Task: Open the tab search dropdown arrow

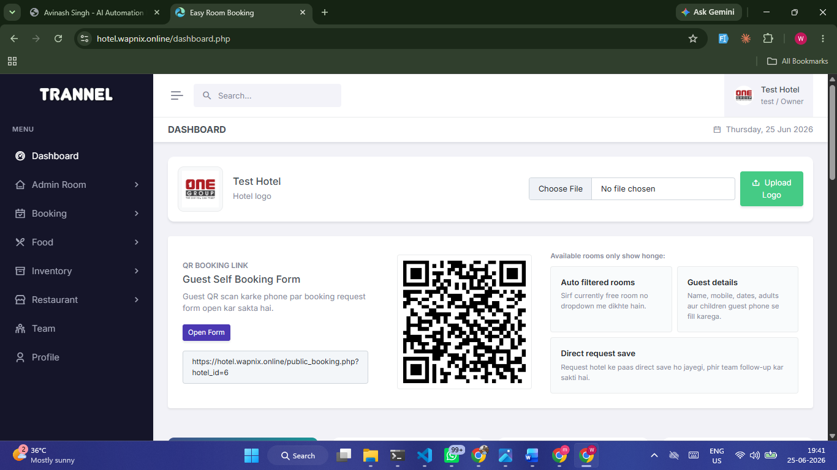Action: [x=12, y=12]
